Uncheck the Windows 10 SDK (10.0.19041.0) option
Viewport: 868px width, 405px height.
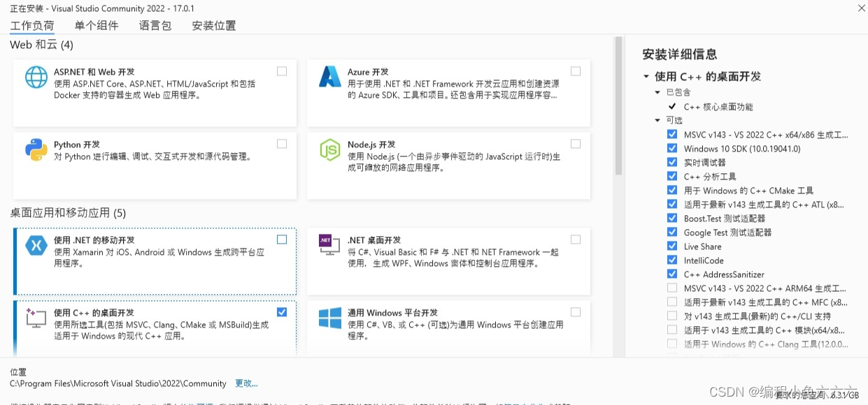(x=672, y=148)
